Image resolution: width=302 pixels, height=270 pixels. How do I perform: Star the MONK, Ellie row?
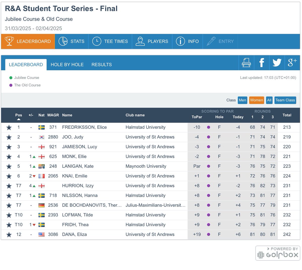9,157
